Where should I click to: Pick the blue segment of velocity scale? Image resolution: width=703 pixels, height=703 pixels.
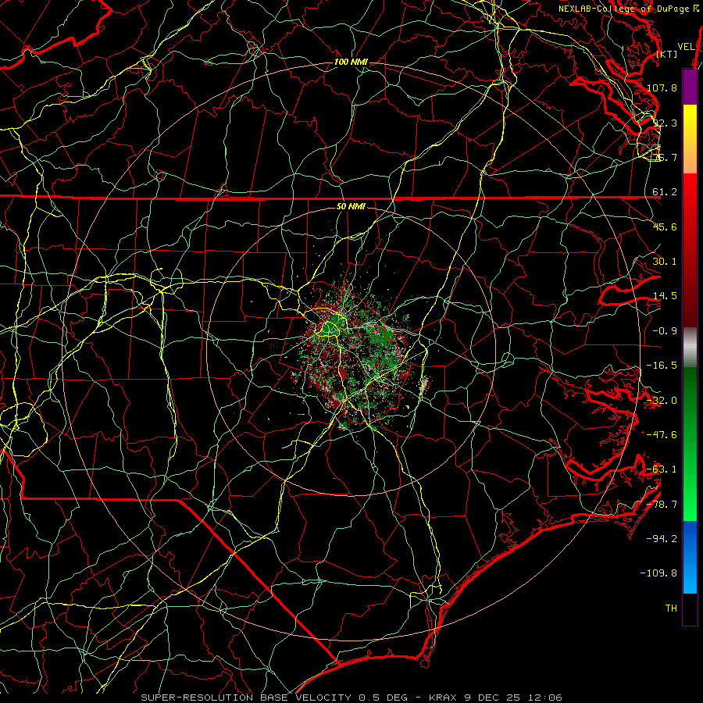click(690, 557)
